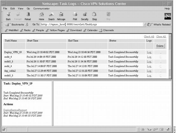Open Address Book from the component bar

[x=161, y=130]
